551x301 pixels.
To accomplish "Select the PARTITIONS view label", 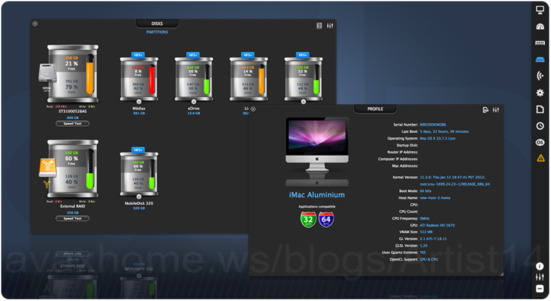I will (157, 32).
